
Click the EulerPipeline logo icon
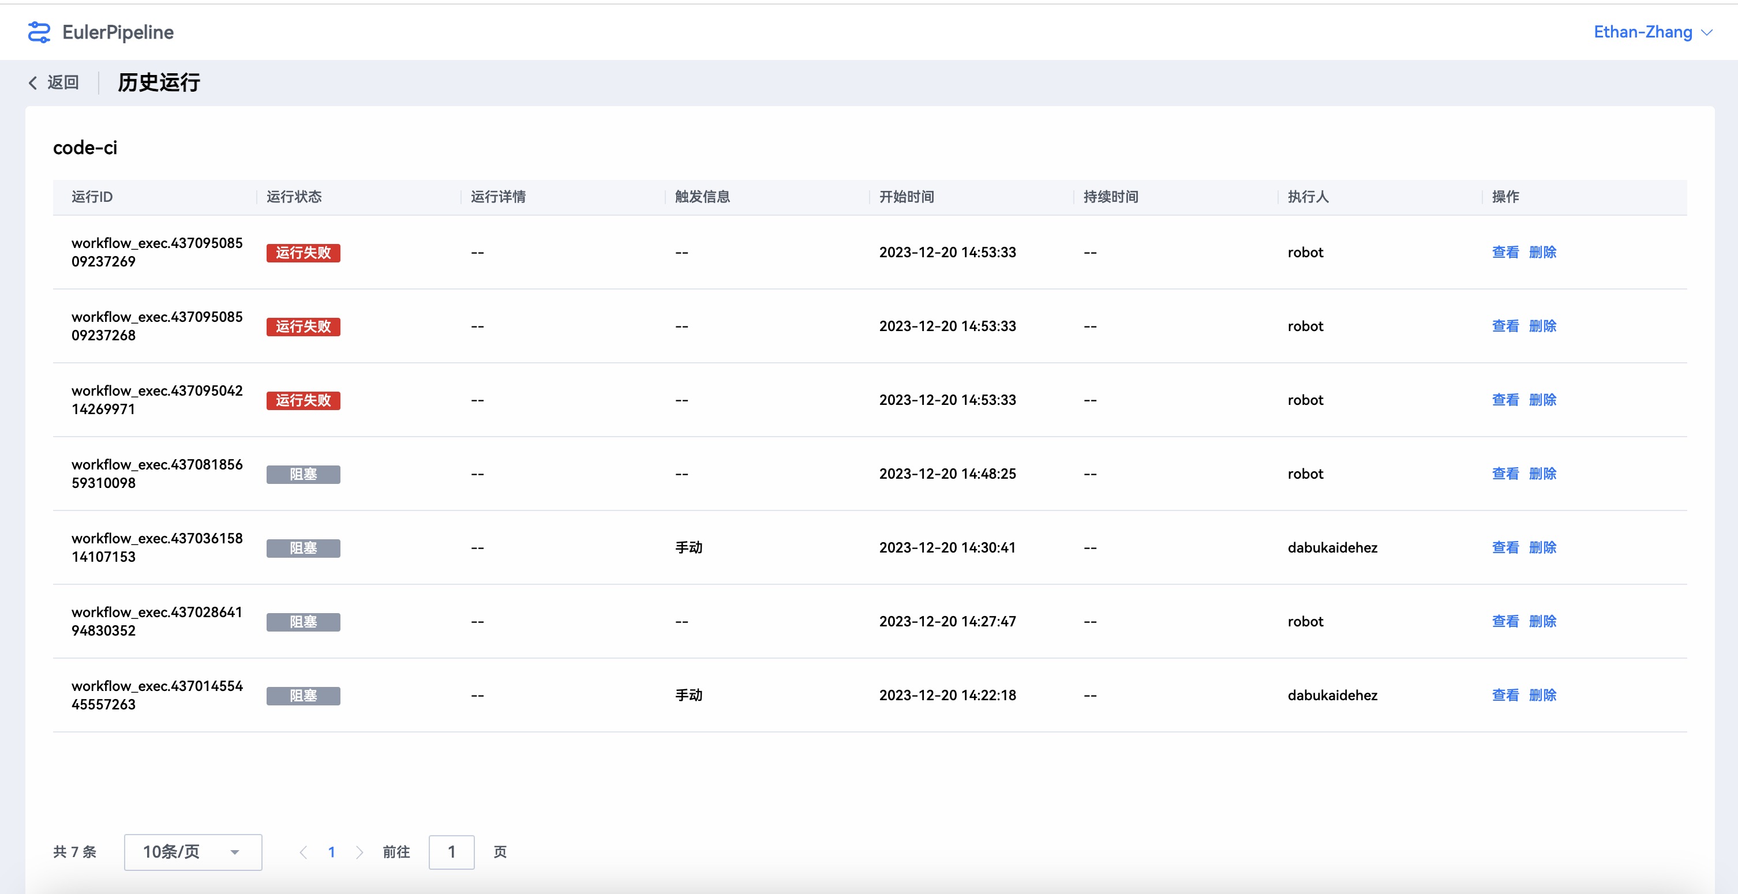tap(39, 32)
